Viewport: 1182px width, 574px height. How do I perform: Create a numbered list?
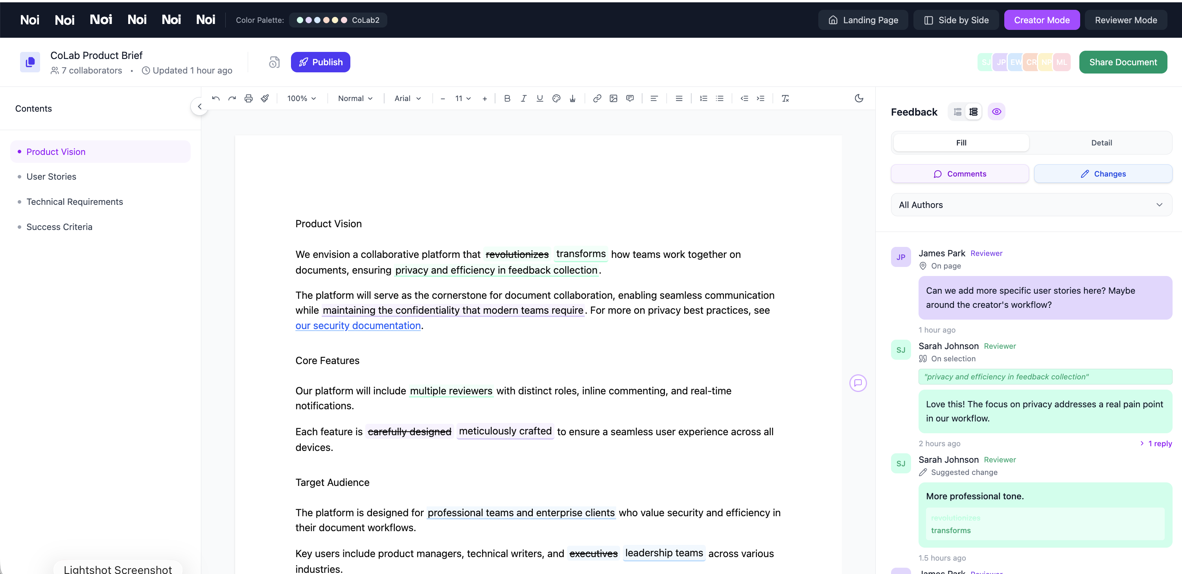pos(703,98)
